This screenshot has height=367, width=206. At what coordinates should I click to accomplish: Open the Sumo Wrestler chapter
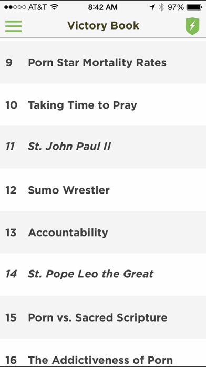click(x=103, y=190)
